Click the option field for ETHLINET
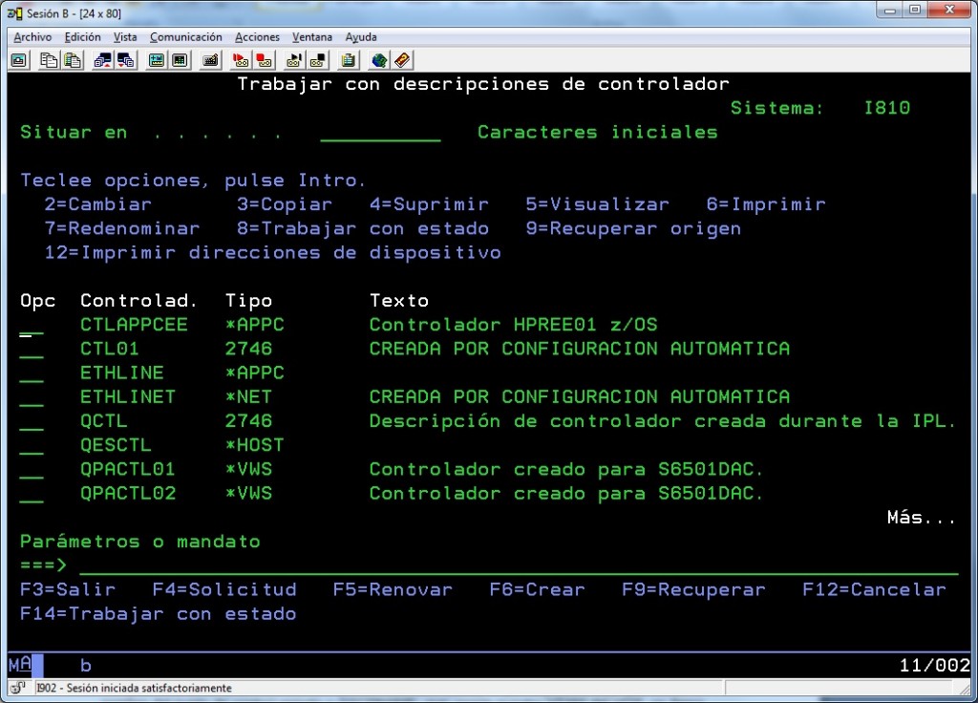 (32, 398)
